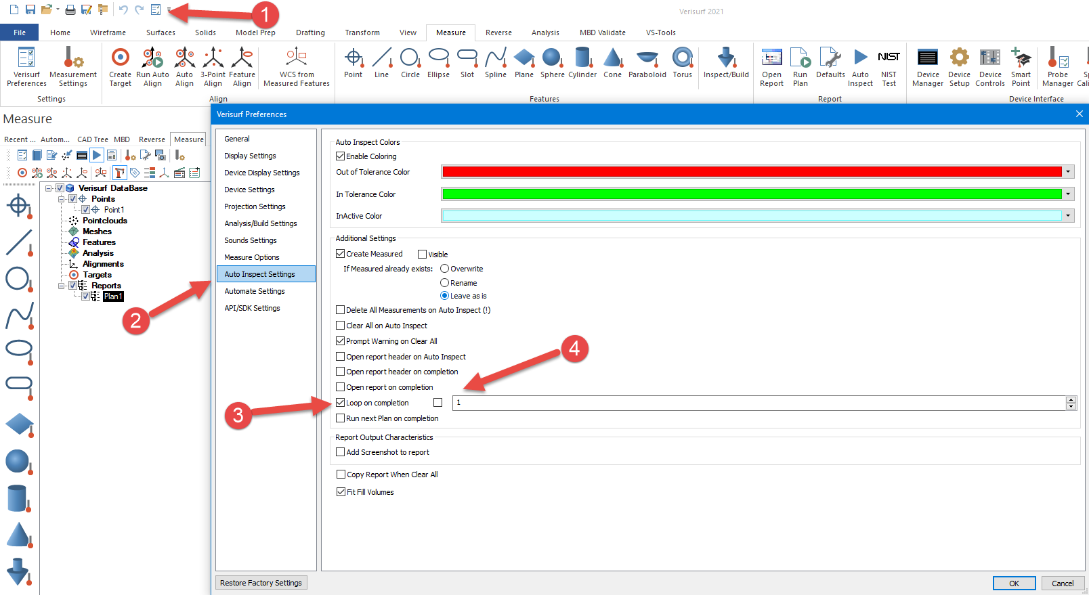Screen dimensions: 1089x595
Task: Select Plan1 in the Reports tree
Action: click(113, 296)
